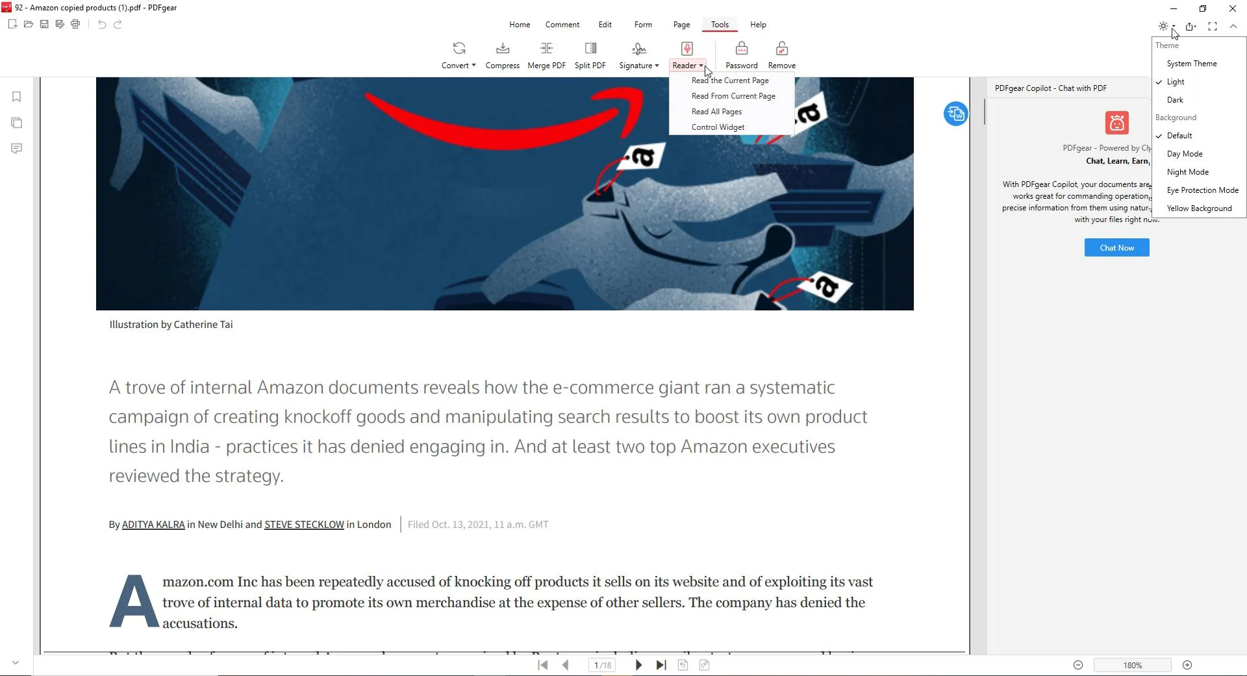
Task: Go to the previous page
Action: pyautogui.click(x=566, y=665)
